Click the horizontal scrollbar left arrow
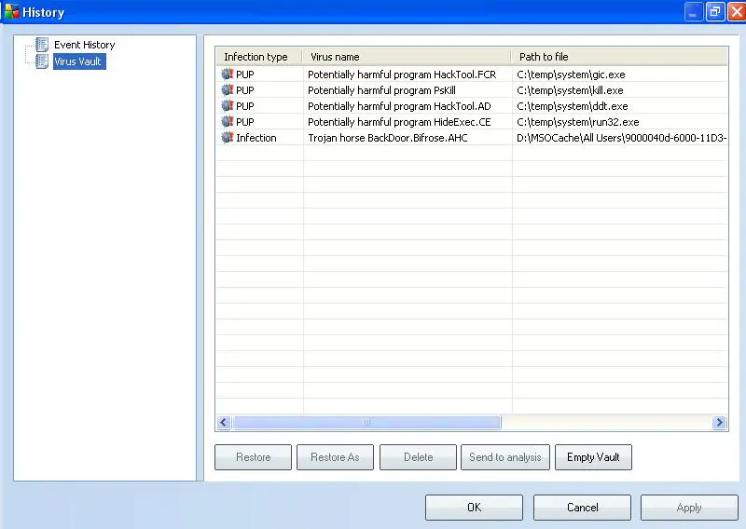 pyautogui.click(x=224, y=423)
